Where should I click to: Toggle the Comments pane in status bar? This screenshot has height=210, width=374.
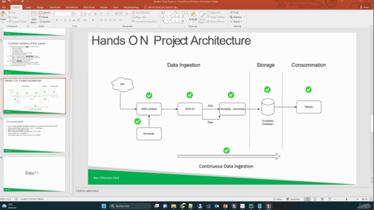293,199
